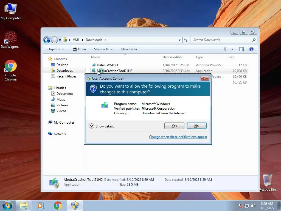Click the Action Center flag tray icon
The height and width of the screenshot is (211, 281).
[240, 206]
